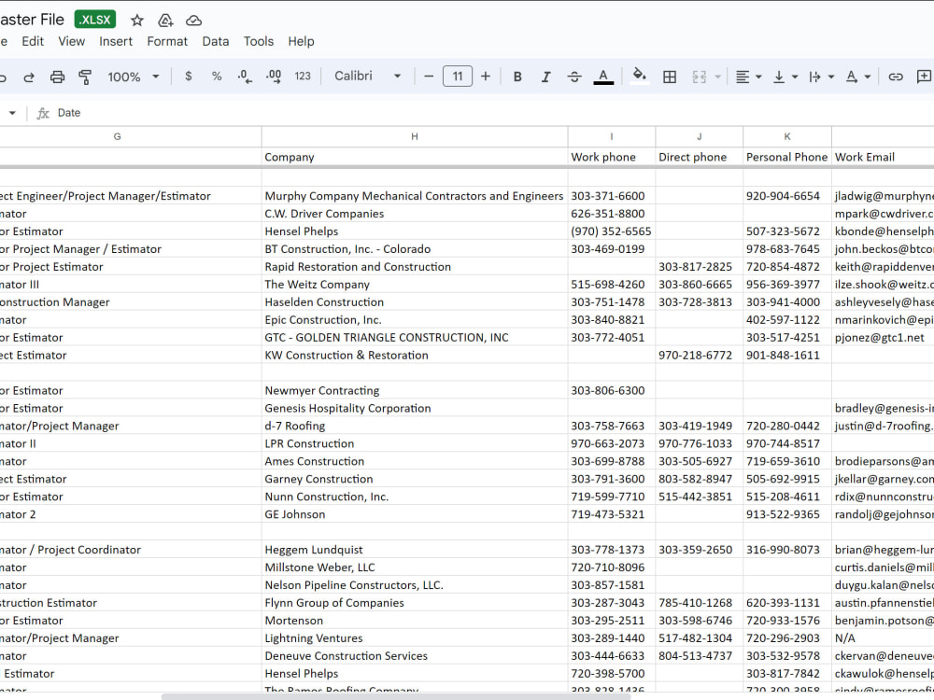The height and width of the screenshot is (700, 934).
Task: Open the Format menu
Action: coord(167,41)
